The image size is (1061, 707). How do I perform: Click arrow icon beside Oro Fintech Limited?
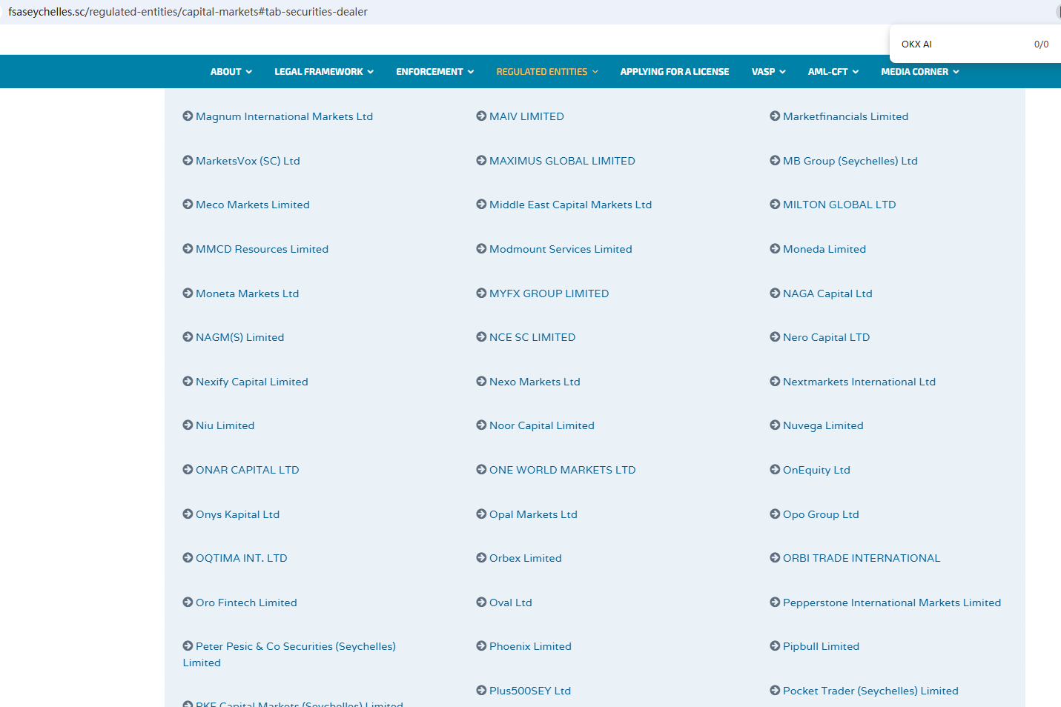click(188, 603)
